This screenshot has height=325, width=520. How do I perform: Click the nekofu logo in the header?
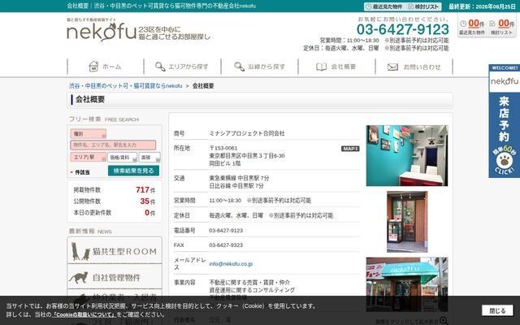[102, 32]
